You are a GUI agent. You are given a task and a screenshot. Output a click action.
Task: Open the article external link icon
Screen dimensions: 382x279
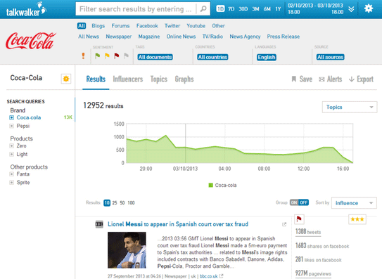point(284,224)
